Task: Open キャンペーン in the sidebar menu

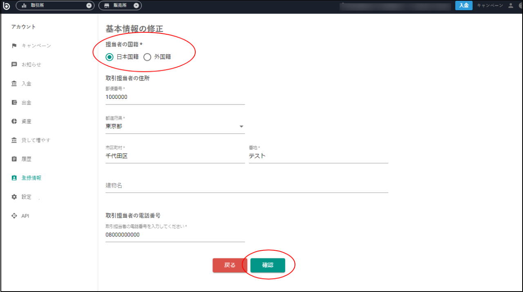Action: tap(36, 46)
